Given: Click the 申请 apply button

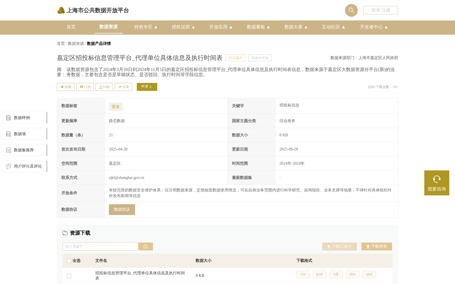Looking at the screenshot, I should click(x=147, y=87).
